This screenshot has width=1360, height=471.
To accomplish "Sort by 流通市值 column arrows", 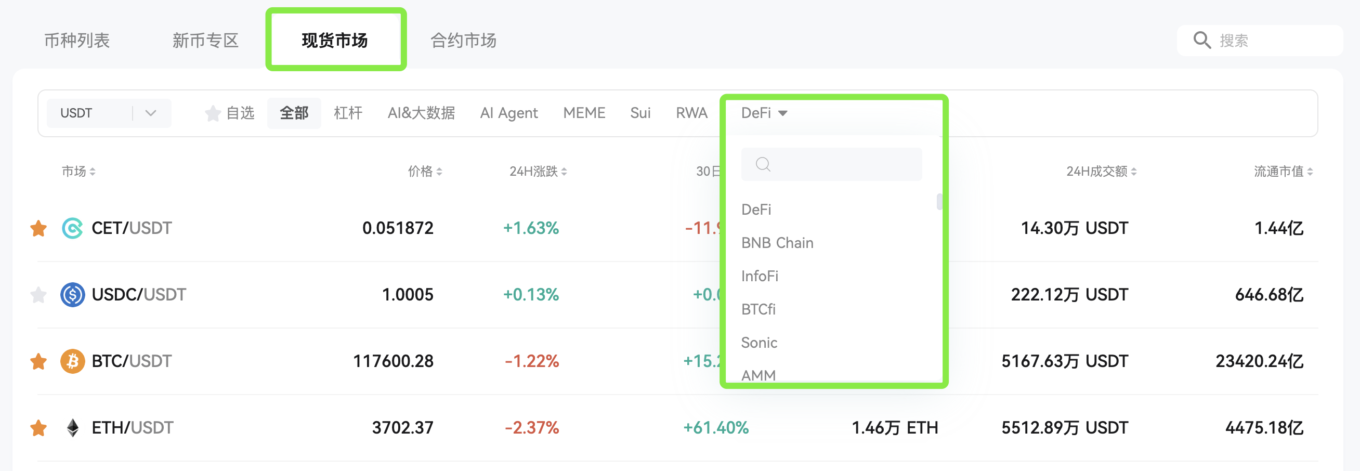I will click(x=1310, y=172).
